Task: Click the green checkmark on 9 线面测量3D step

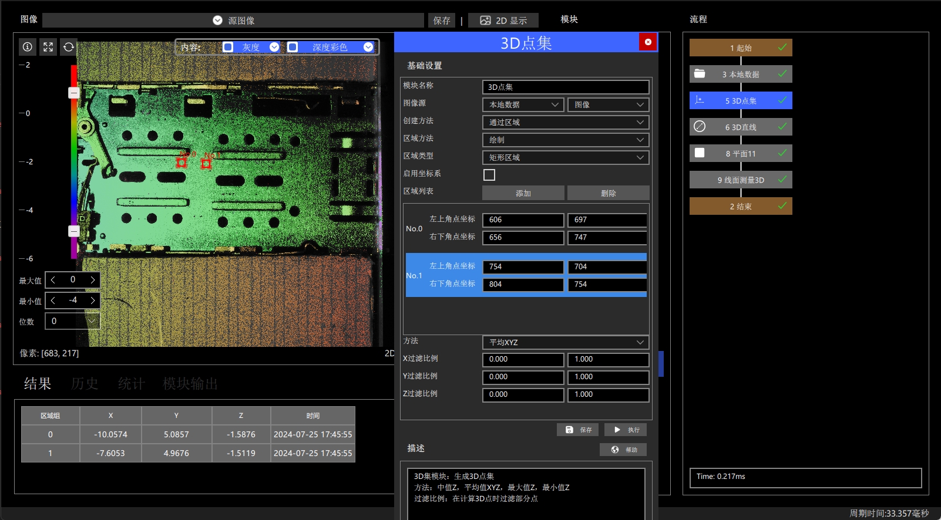Action: tap(782, 180)
